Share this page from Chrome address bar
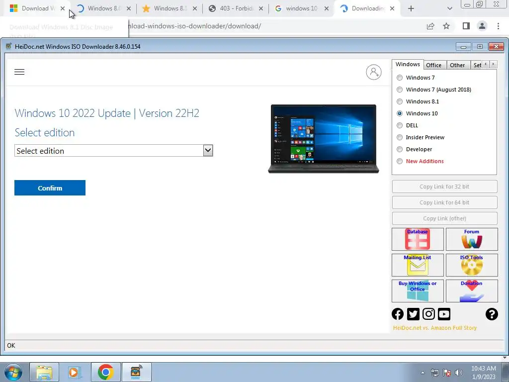Image resolution: width=509 pixels, height=382 pixels. pos(430,26)
